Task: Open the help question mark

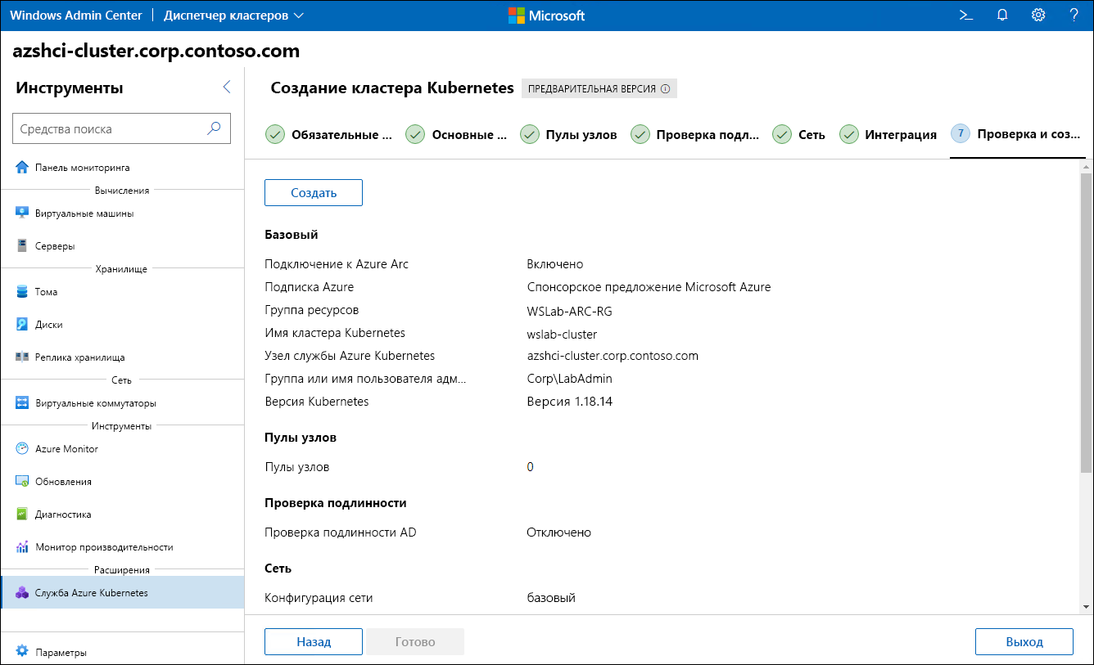Action: coord(1074,15)
